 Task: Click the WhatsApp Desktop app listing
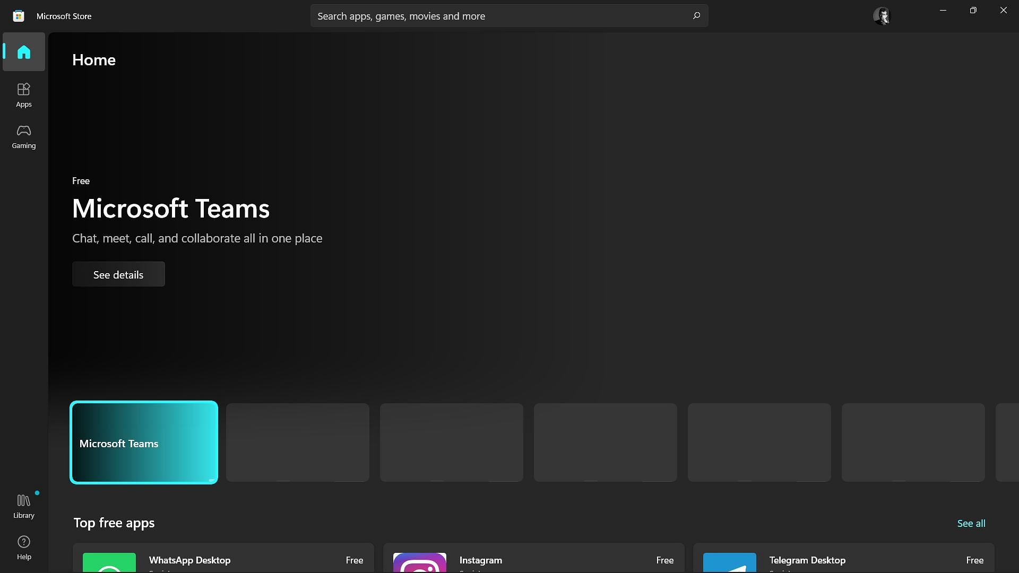coord(222,560)
